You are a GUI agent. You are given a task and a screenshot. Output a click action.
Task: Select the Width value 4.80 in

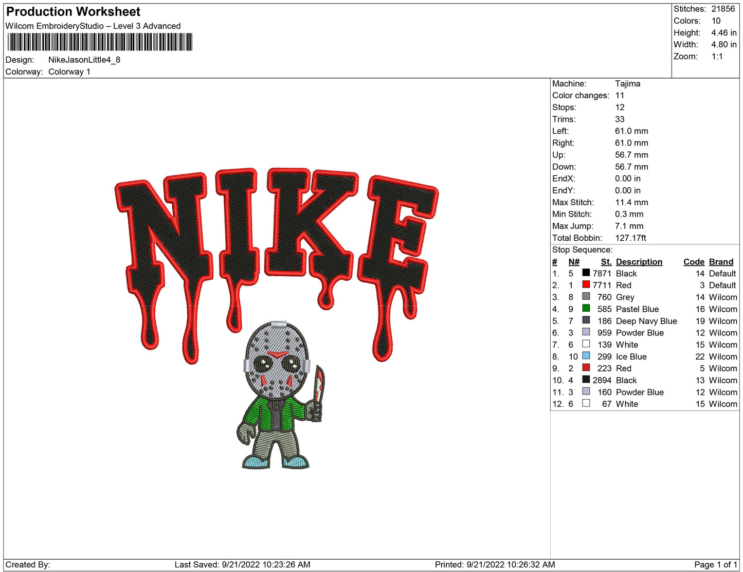click(724, 44)
